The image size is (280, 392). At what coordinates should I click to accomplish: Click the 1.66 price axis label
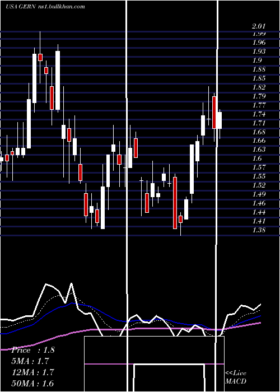259,141
